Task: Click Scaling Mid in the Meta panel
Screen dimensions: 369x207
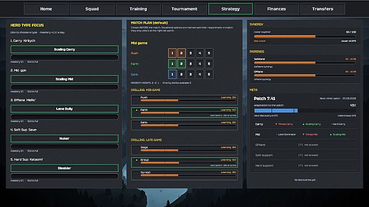Action: (x=337, y=135)
